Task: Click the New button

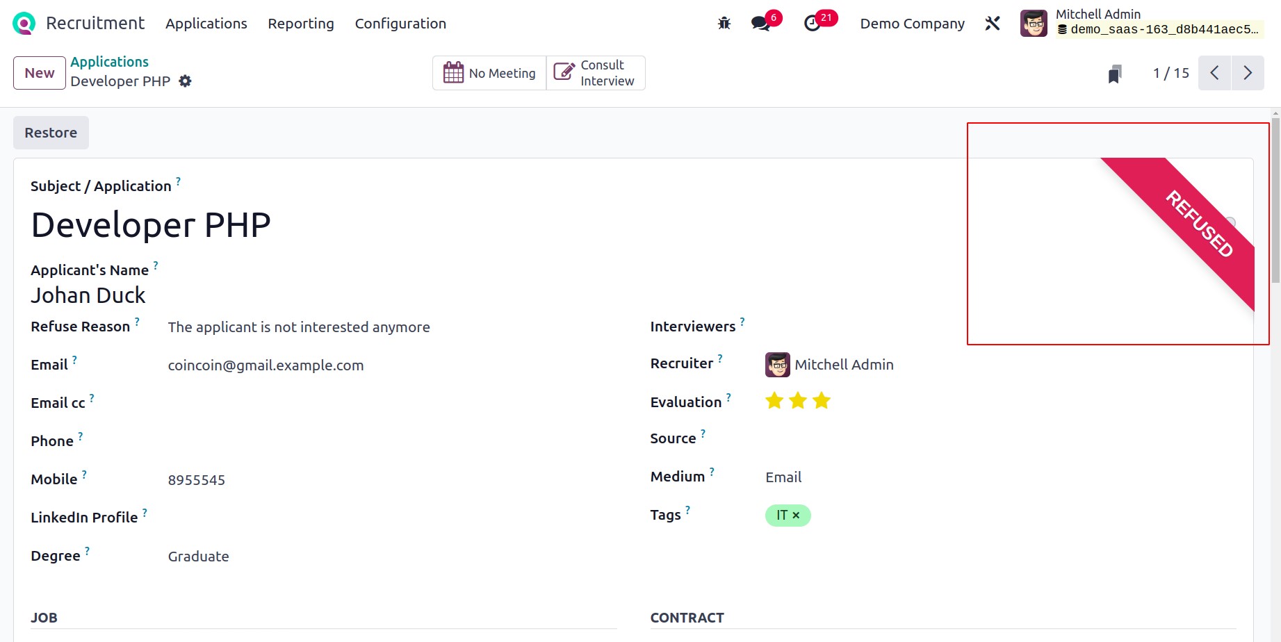Action: tap(40, 73)
